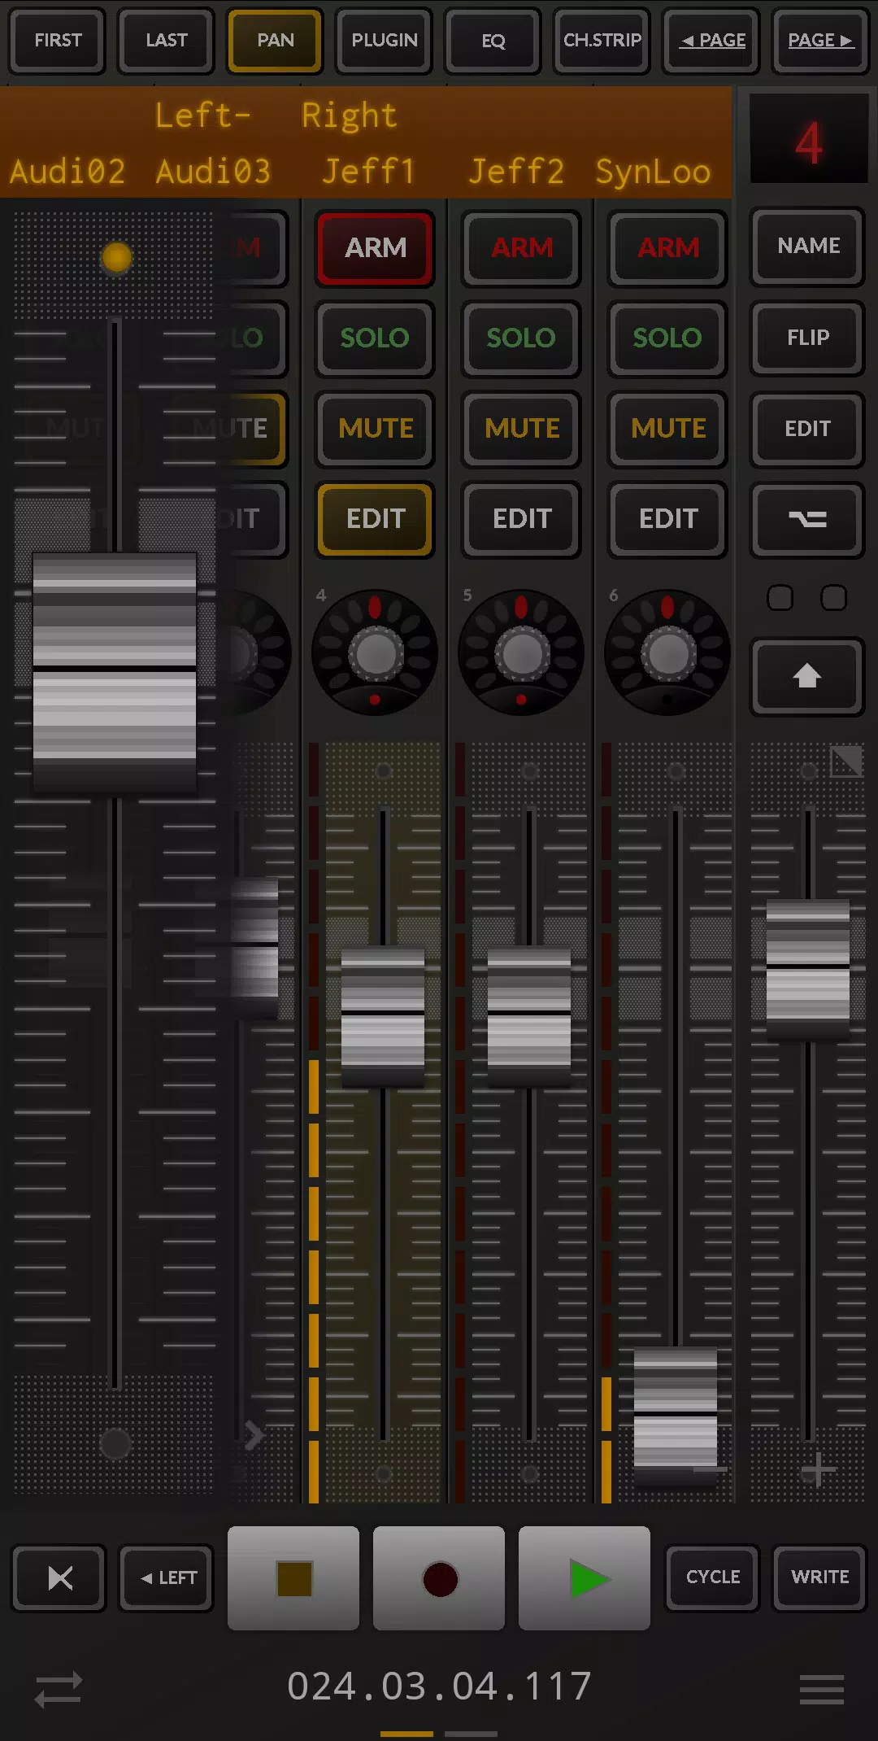
Task: Click the master fader cap
Action: pos(808,970)
